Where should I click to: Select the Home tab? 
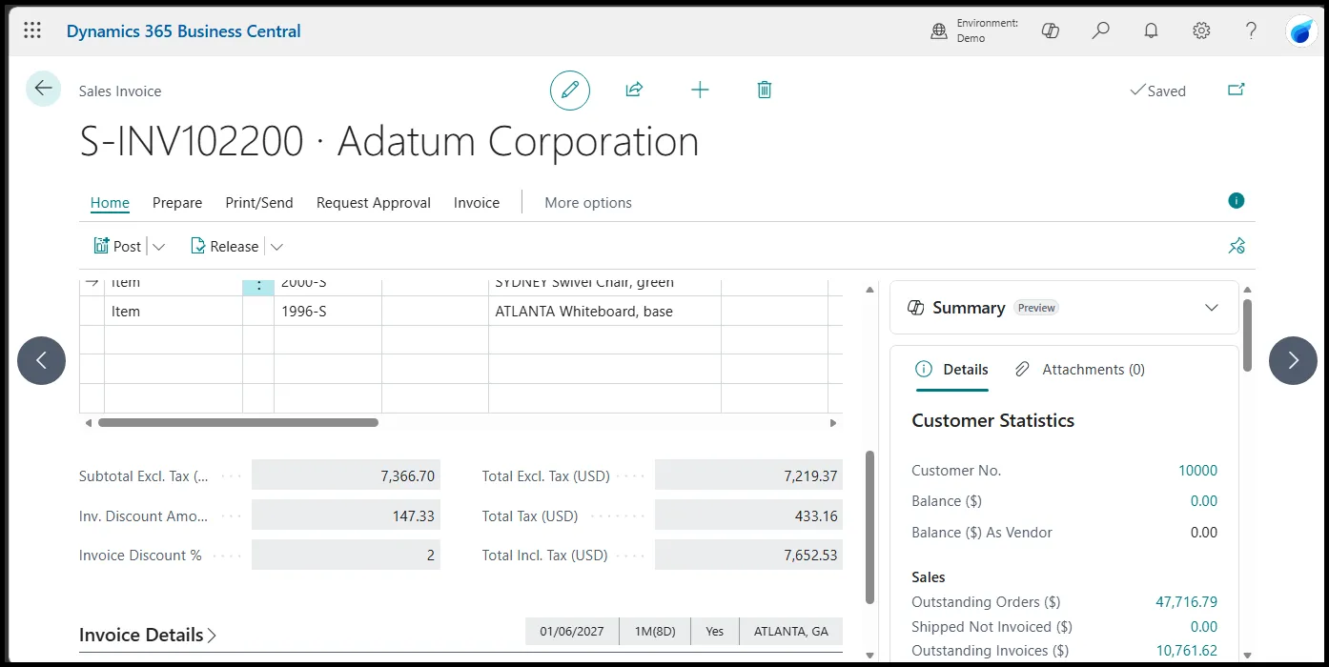(x=110, y=202)
